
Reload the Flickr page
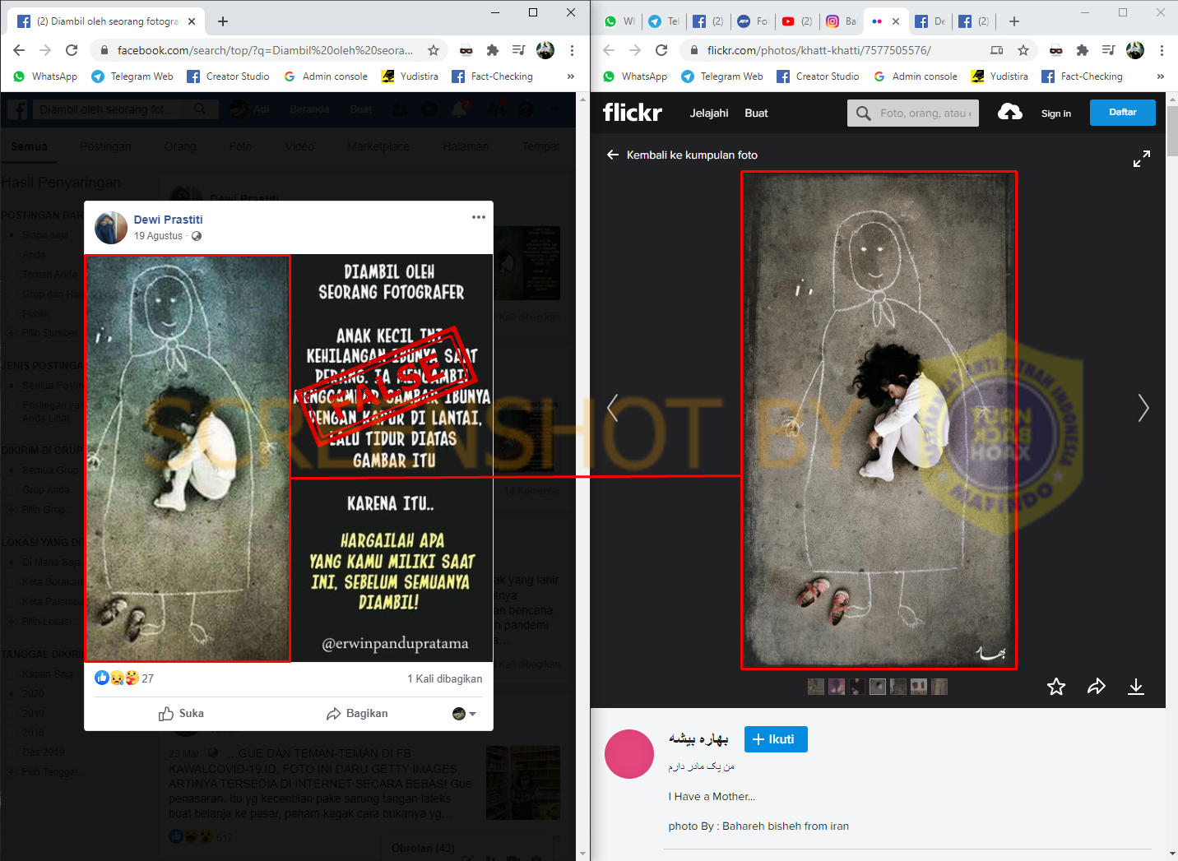click(661, 50)
